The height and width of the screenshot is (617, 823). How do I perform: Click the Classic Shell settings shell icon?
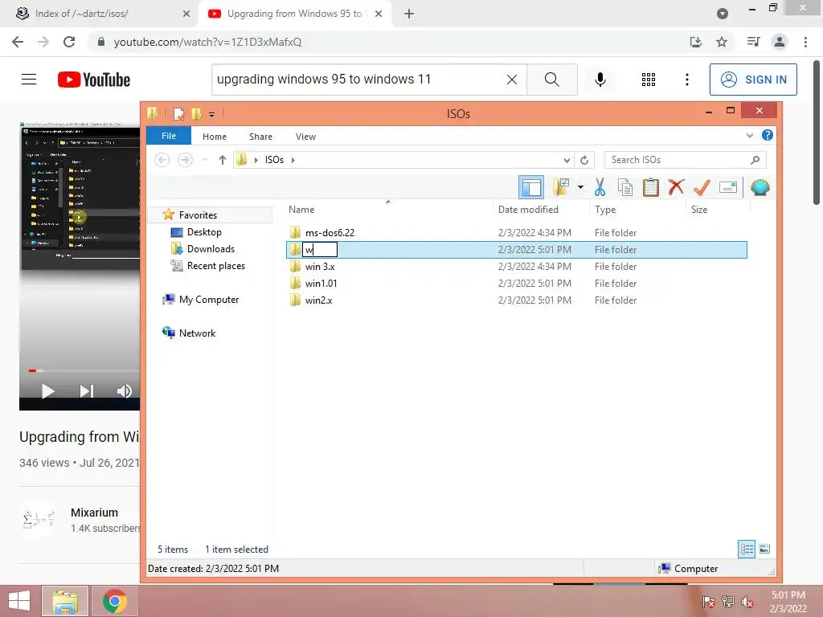tap(760, 187)
